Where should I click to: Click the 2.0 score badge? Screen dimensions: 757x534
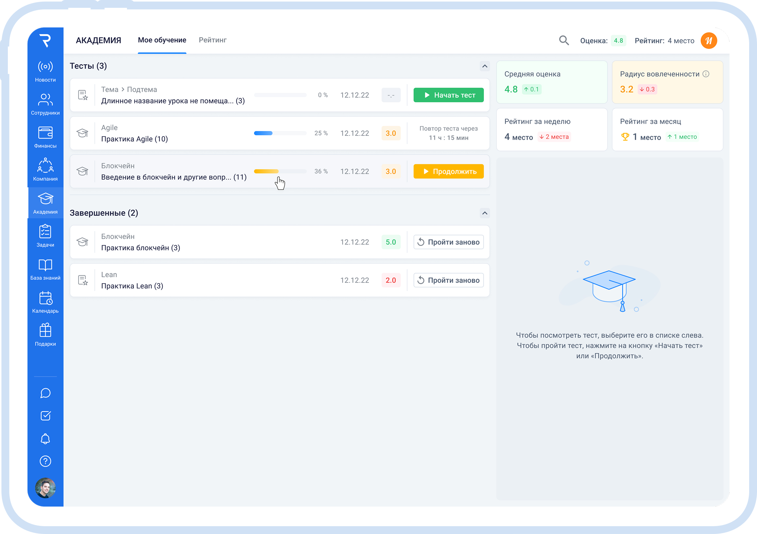(391, 280)
